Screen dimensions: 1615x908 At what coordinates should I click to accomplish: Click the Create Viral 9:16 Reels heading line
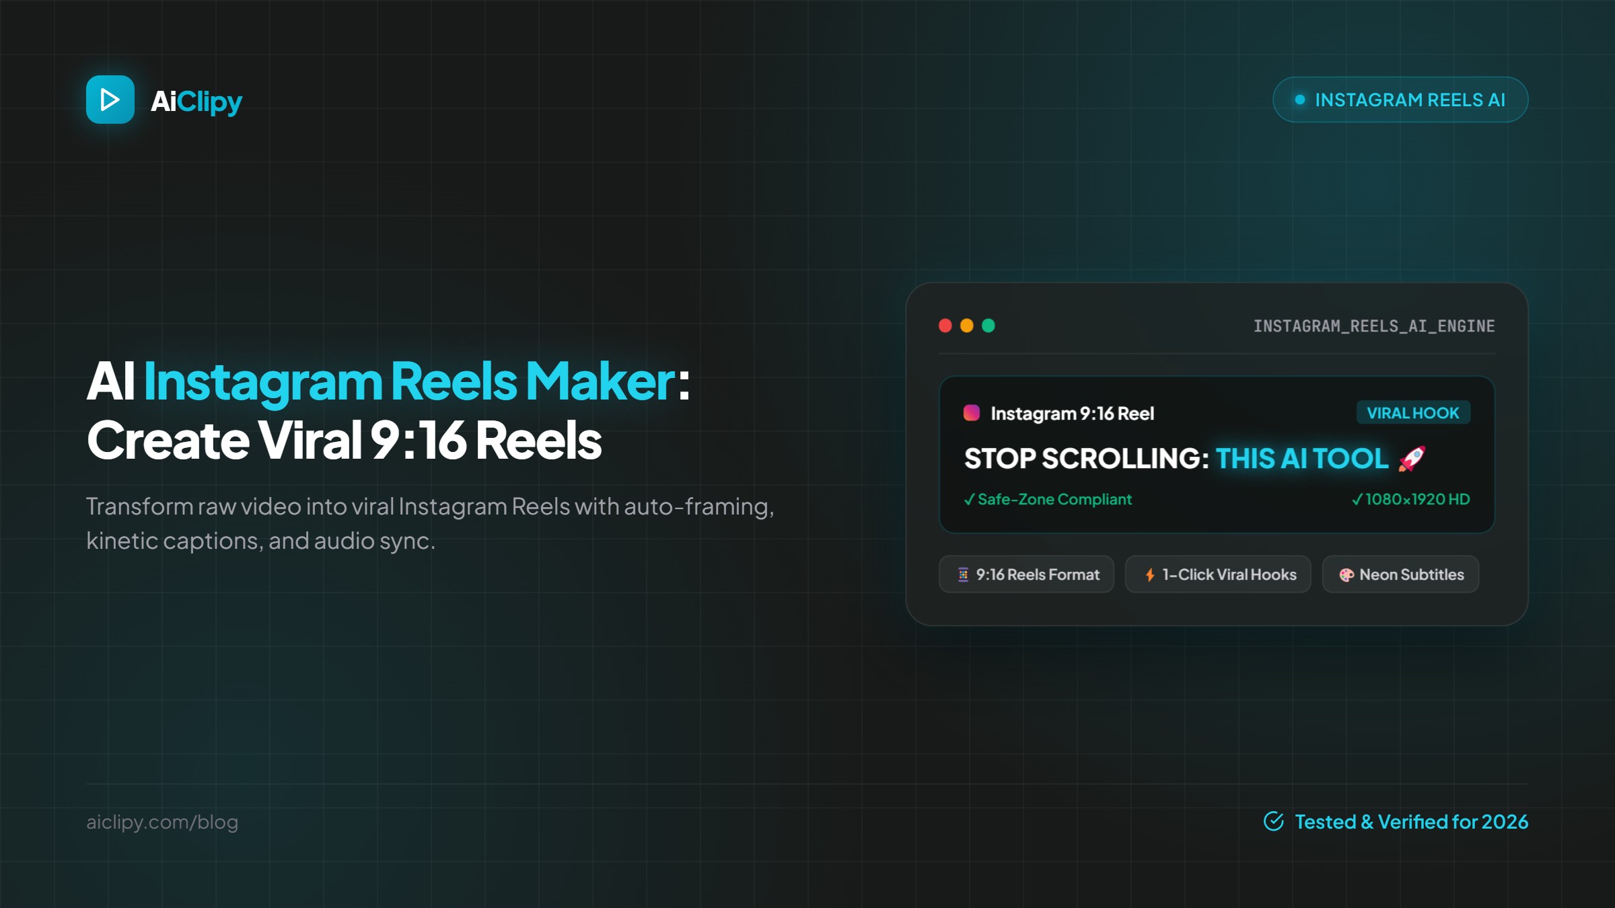coord(344,440)
